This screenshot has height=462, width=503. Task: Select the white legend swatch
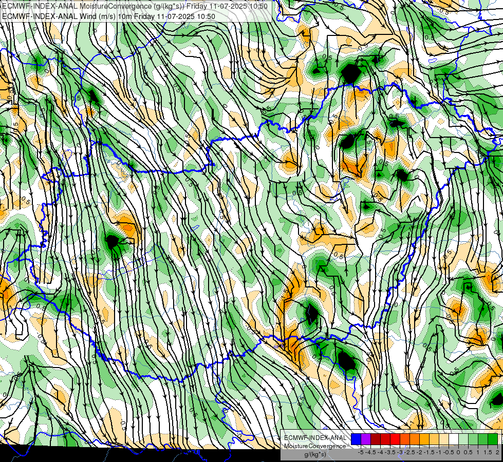point(454,439)
